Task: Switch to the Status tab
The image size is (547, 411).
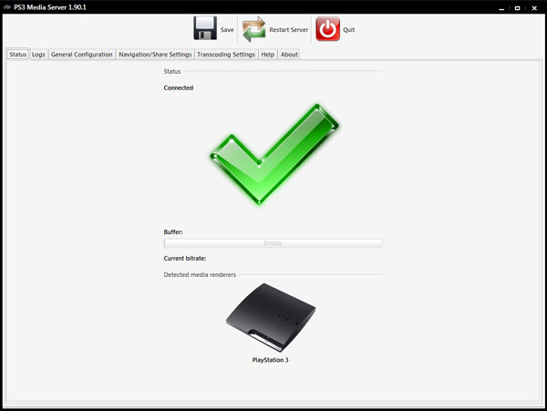Action: coord(18,55)
